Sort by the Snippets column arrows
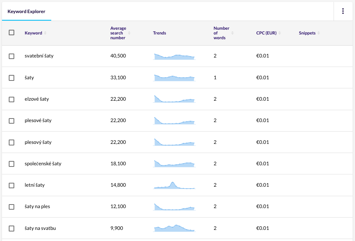 point(318,33)
